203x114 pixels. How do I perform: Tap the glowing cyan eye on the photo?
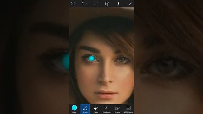pos(92,58)
